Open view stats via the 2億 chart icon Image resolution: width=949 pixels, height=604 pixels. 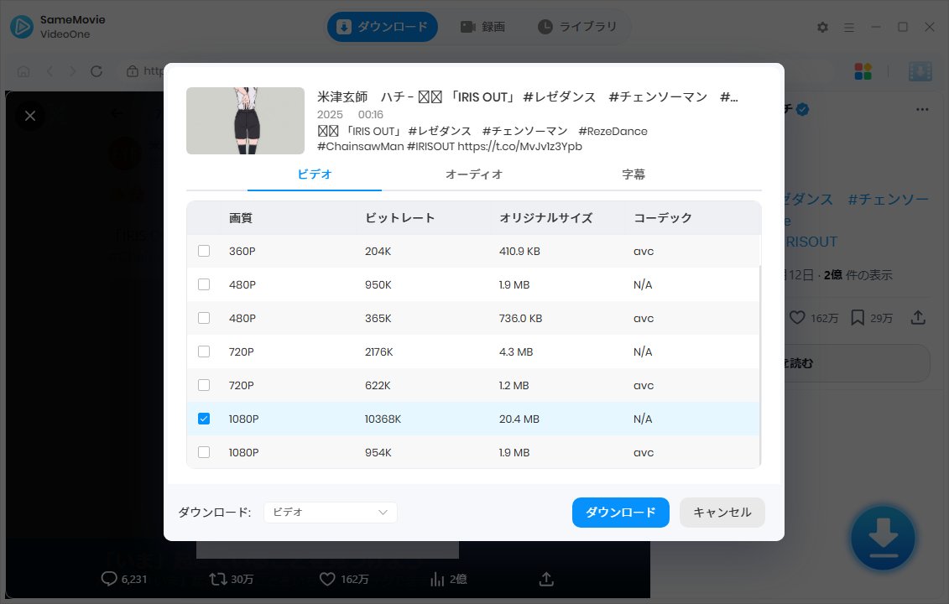(x=437, y=579)
